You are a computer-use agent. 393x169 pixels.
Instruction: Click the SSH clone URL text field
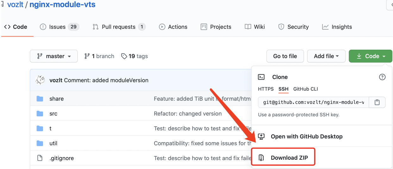pos(313,102)
